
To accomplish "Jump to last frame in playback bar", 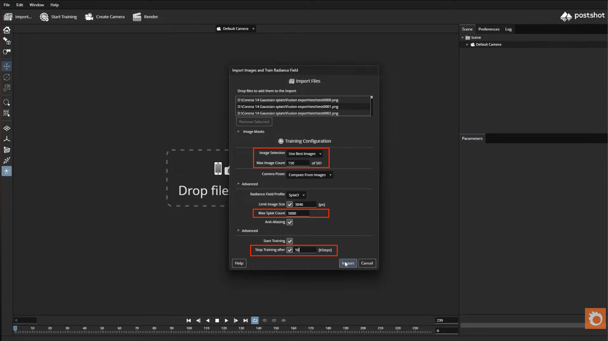I will (x=245, y=320).
